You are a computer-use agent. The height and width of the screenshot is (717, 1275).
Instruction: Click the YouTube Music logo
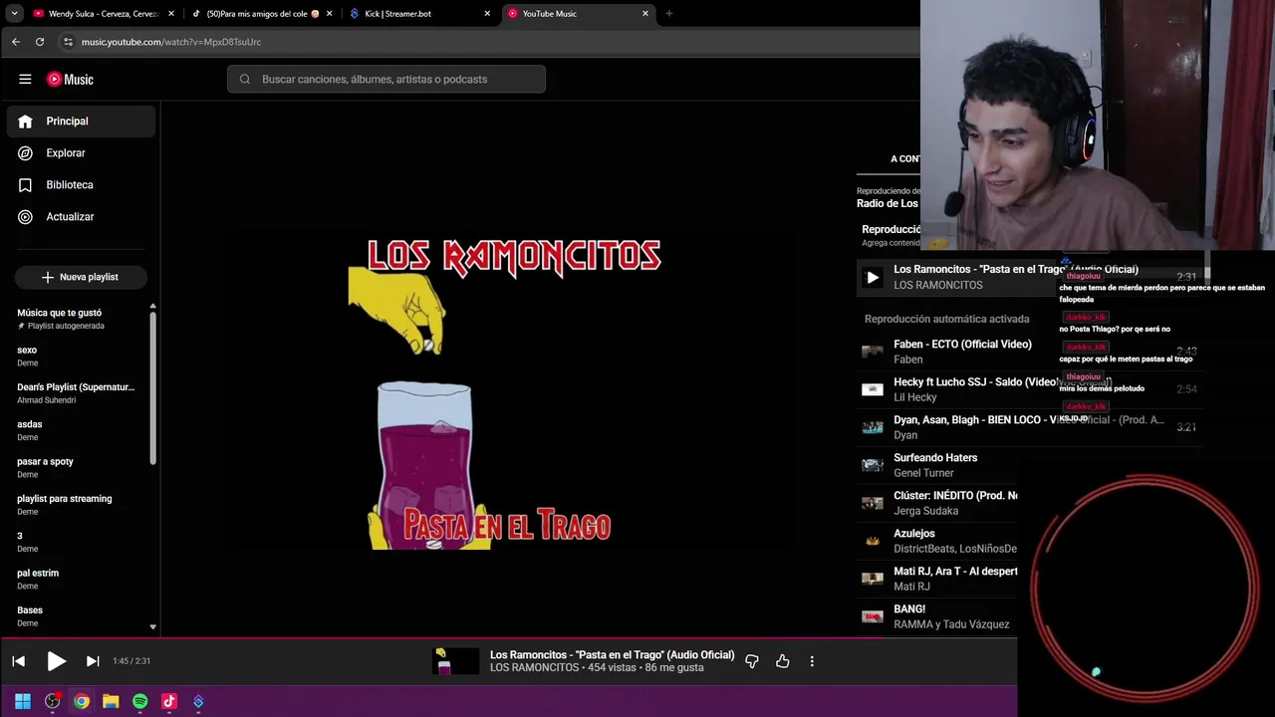(70, 80)
